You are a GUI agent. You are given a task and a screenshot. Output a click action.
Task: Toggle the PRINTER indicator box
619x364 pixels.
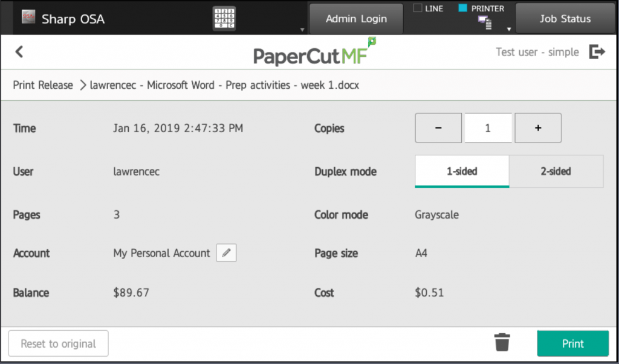(462, 8)
